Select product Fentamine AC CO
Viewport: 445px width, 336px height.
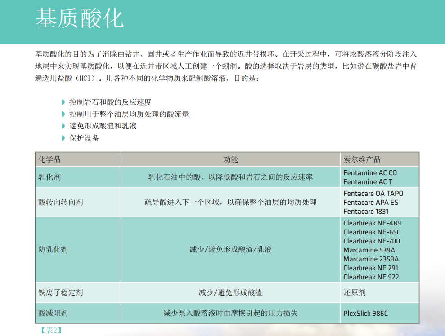[x=370, y=173]
